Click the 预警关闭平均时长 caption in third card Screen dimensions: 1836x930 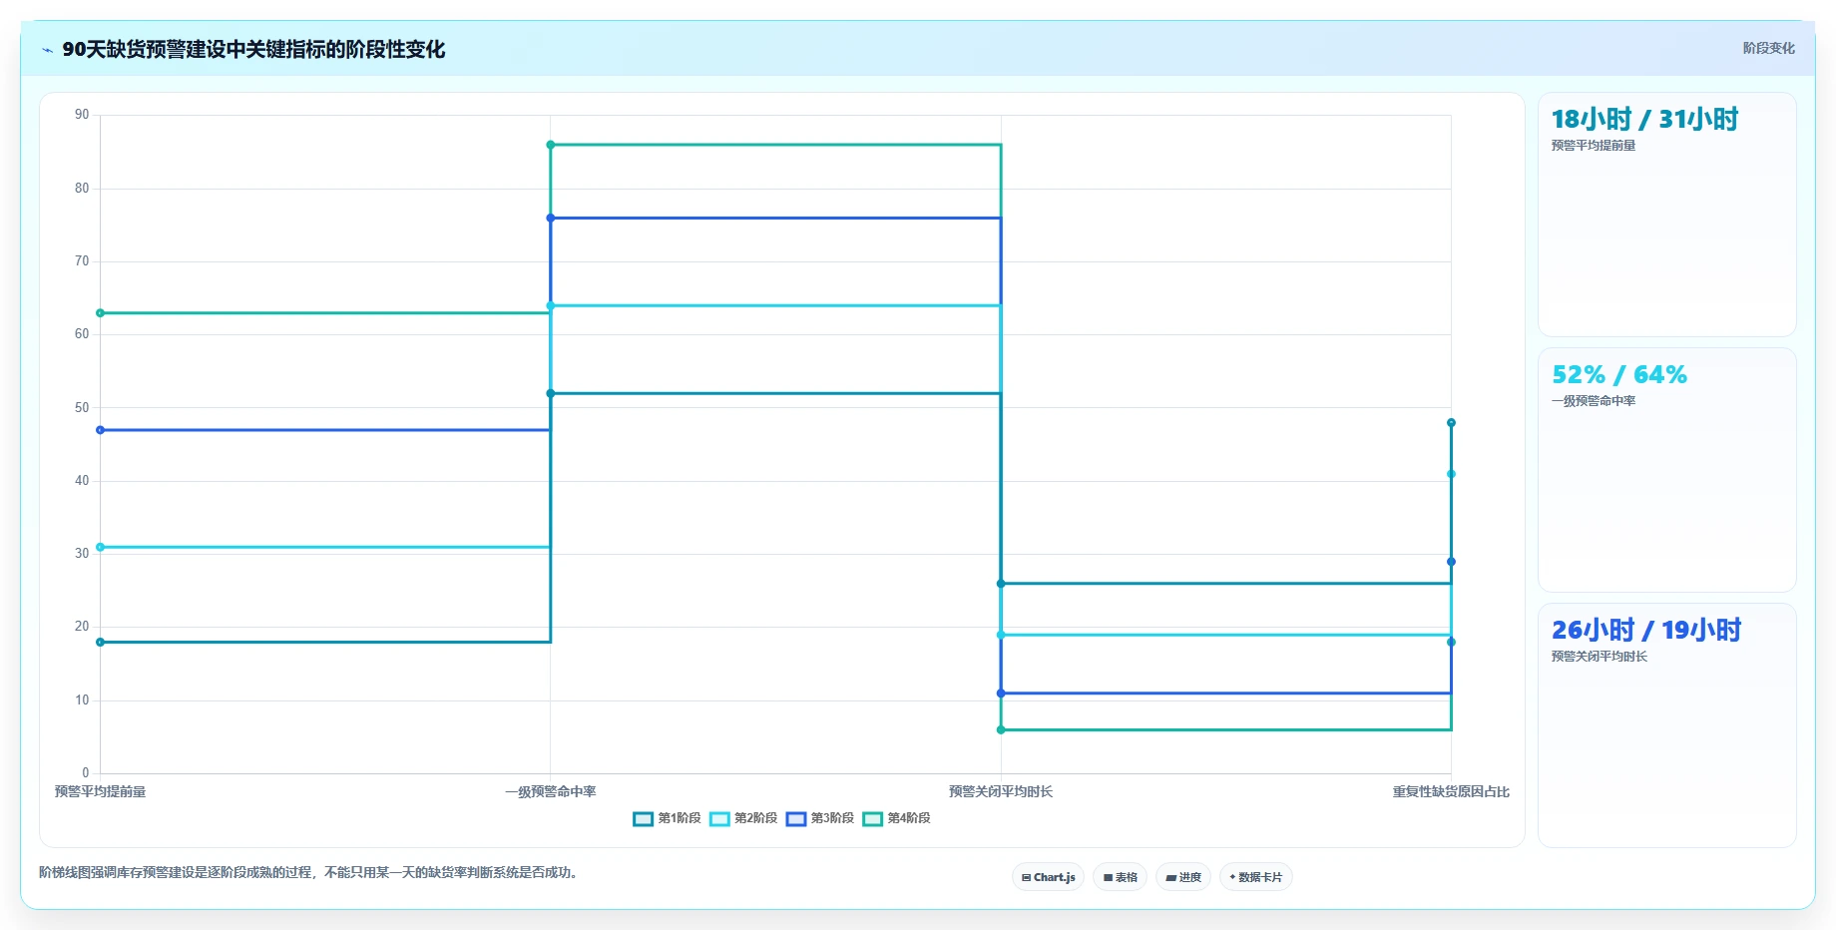click(1600, 657)
